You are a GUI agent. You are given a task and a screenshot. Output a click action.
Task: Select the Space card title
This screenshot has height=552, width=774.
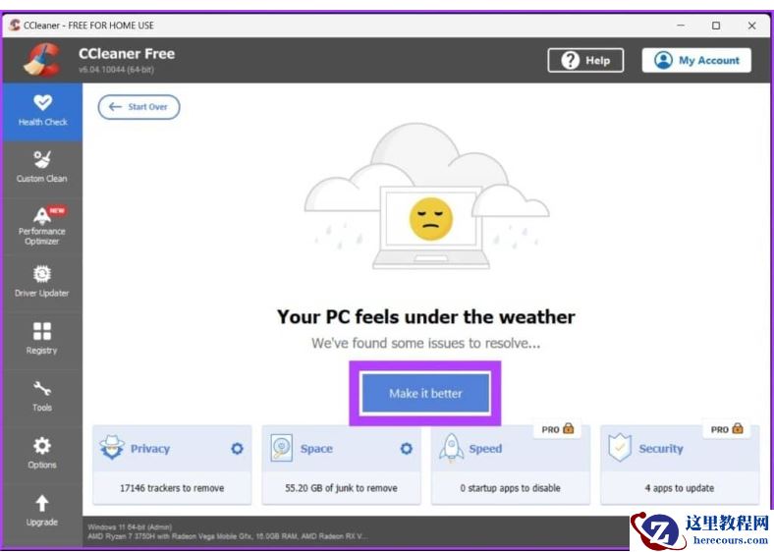point(316,448)
